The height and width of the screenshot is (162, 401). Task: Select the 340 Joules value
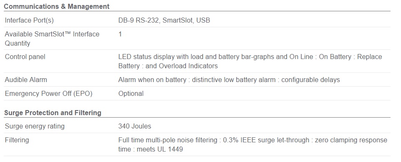pyautogui.click(x=135, y=126)
